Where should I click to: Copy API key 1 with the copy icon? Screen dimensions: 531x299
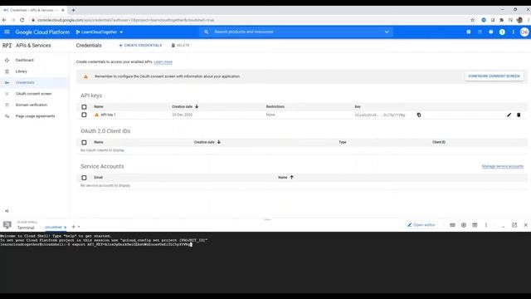(x=419, y=115)
